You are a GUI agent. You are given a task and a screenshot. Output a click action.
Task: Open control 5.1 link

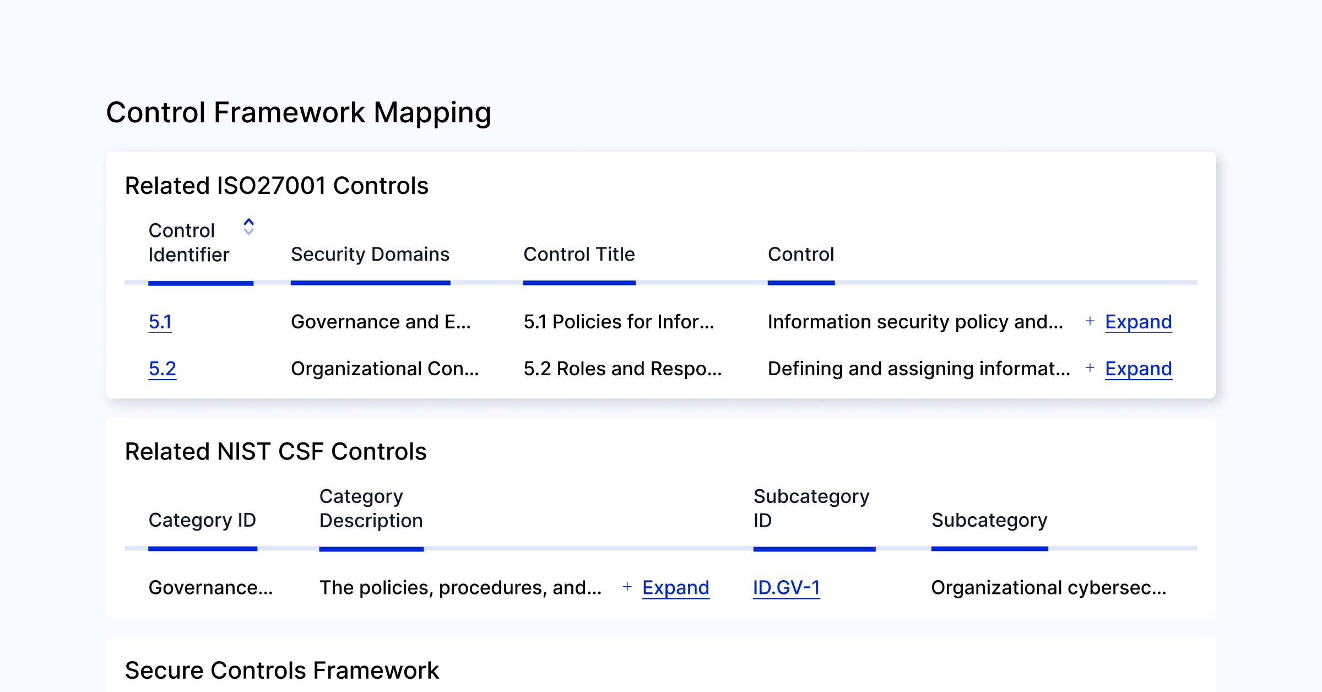160,322
